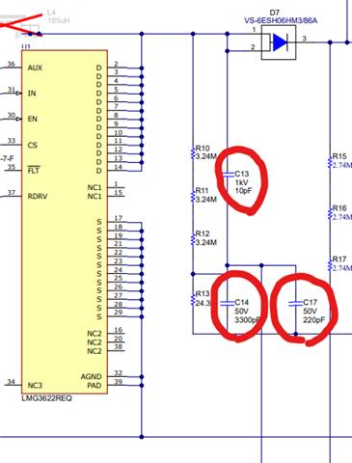Click pin number 39 beside PAD
This screenshot has width=352, height=463.
coord(119,382)
